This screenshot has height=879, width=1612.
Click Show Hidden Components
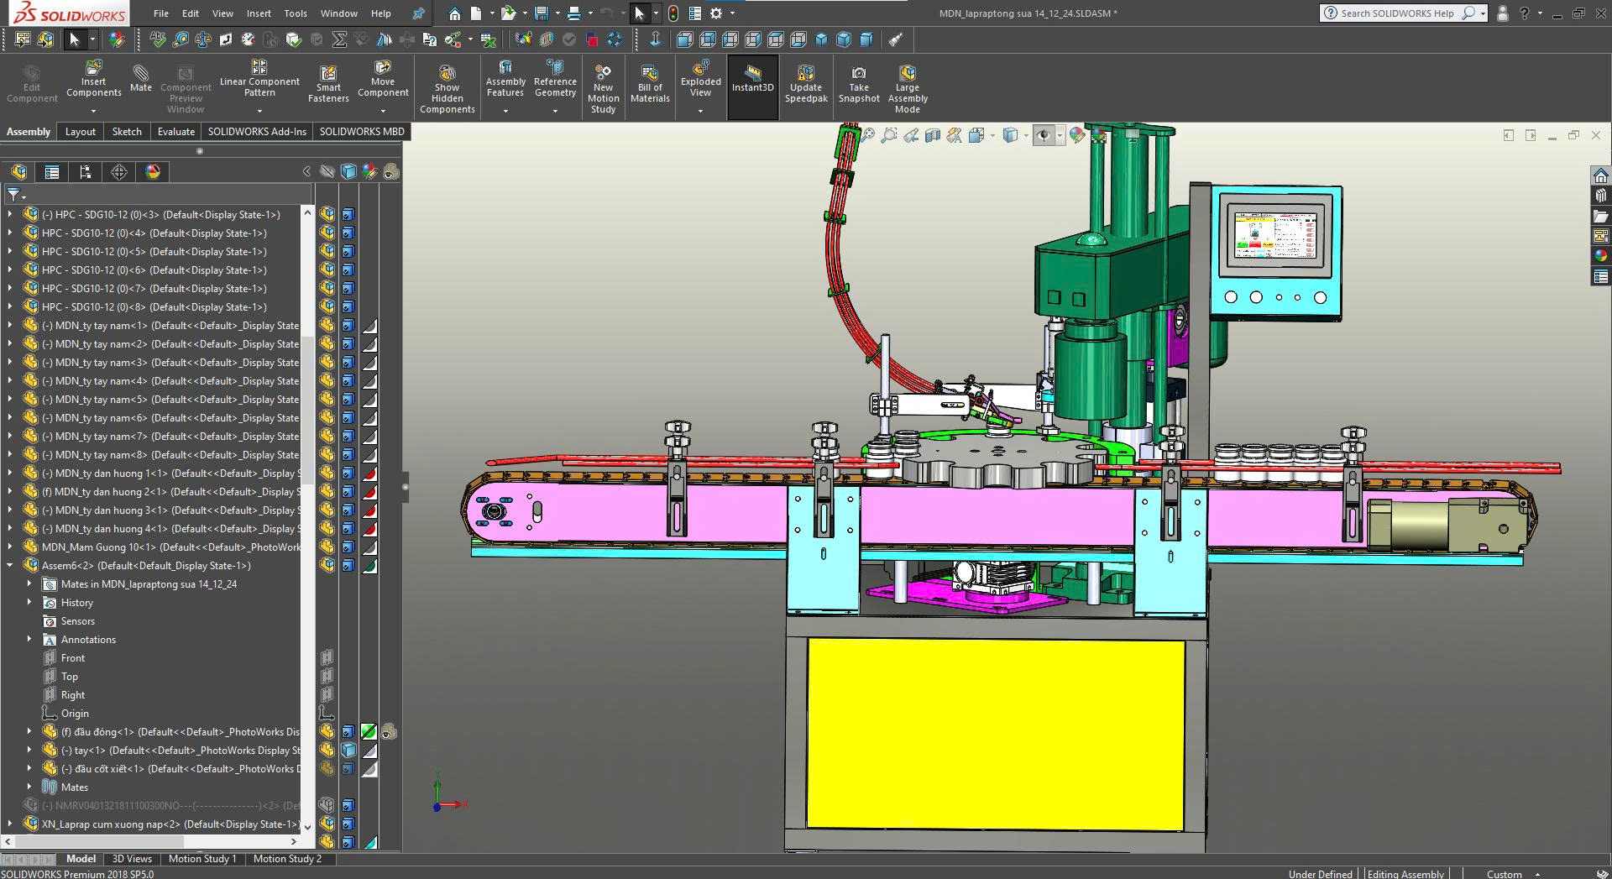[x=447, y=89]
